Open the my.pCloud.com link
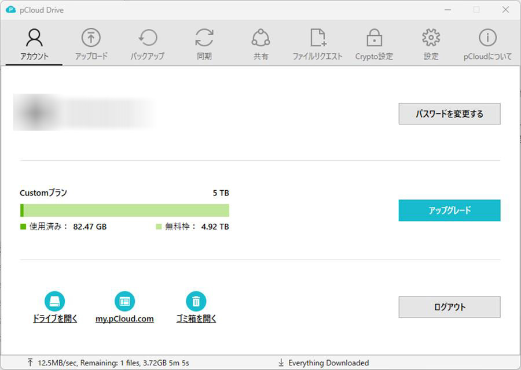This screenshot has height=370, width=521. [124, 319]
